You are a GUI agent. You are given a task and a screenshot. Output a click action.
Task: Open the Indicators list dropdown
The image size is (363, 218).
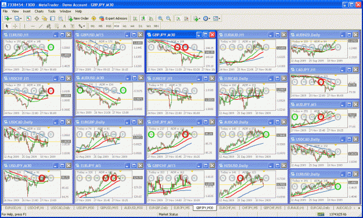(x=197, y=19)
